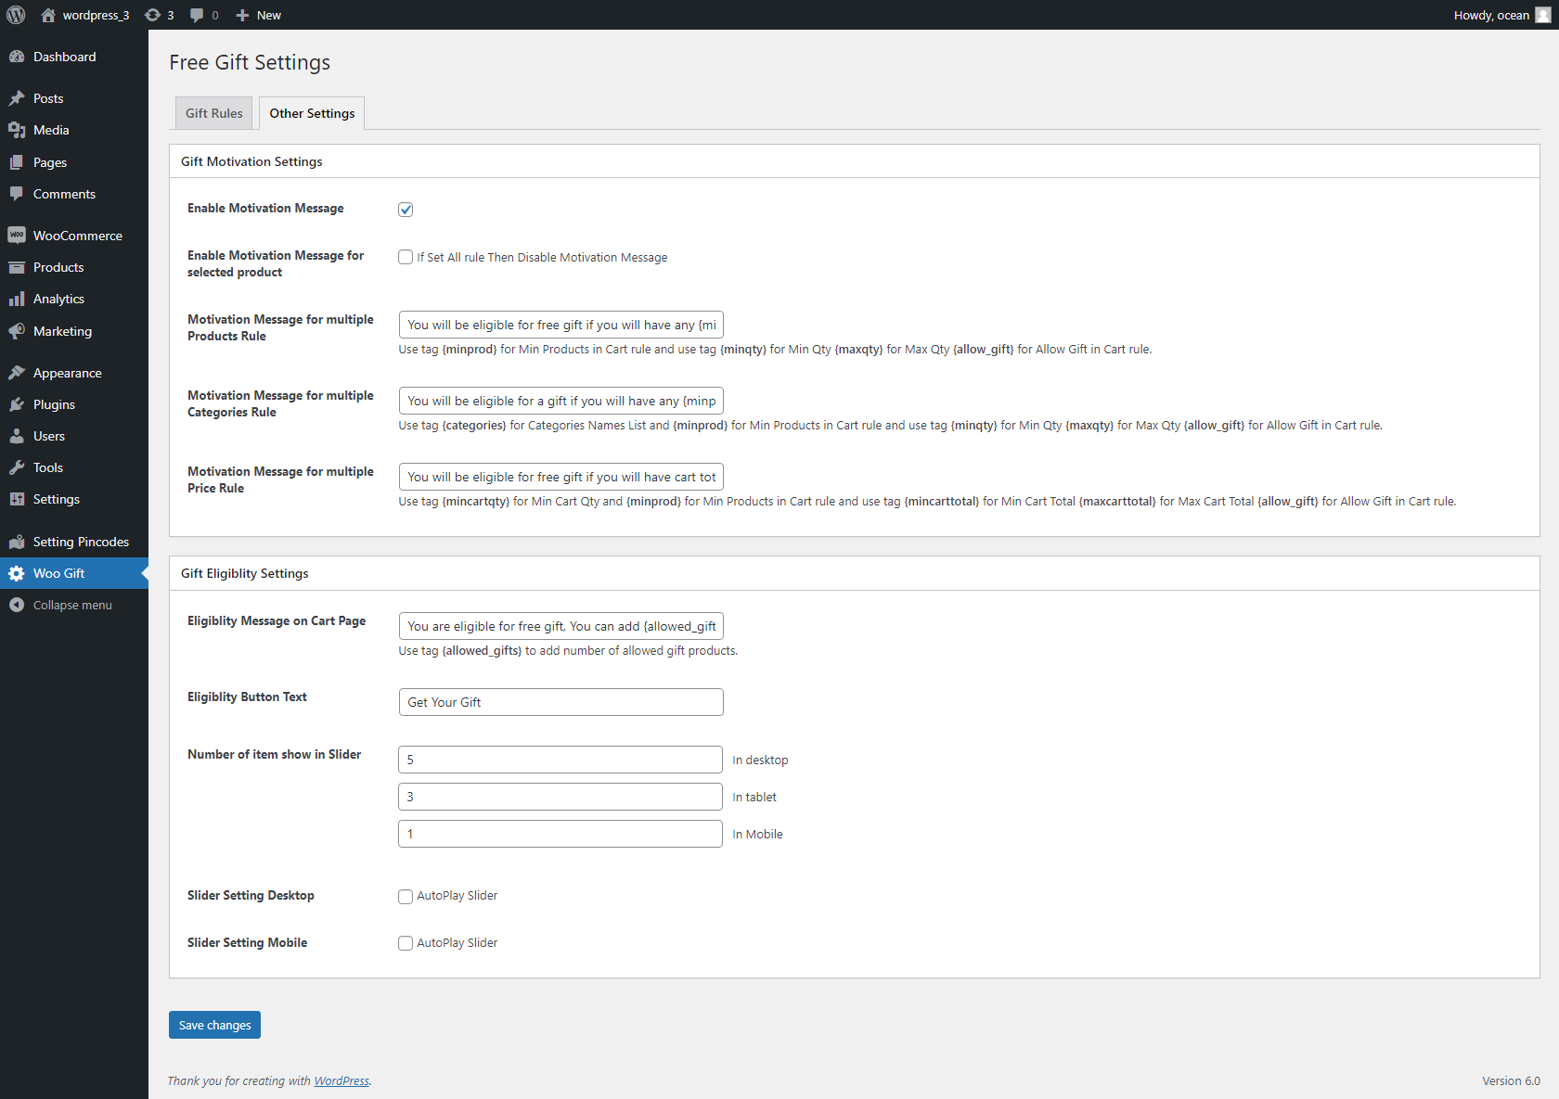This screenshot has width=1559, height=1099.
Task: Enable AutoPlay Slider for mobile
Action: tap(406, 943)
